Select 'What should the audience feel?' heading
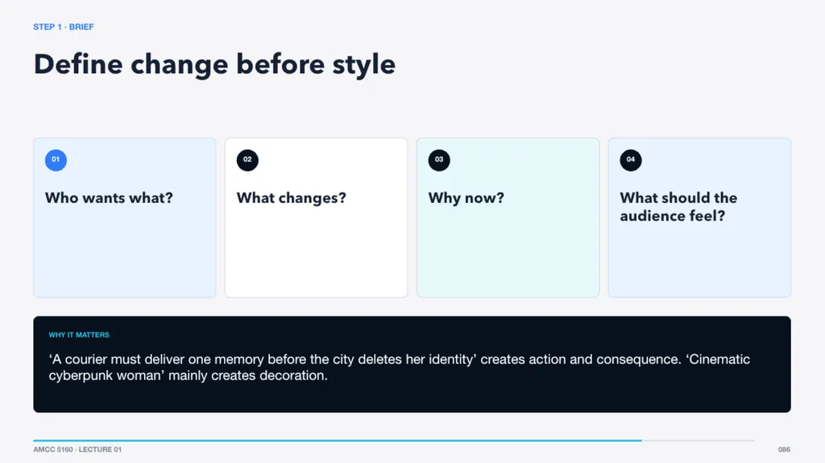 pyautogui.click(x=678, y=207)
